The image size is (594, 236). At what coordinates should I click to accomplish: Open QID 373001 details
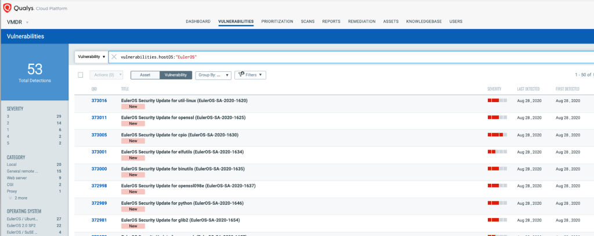coord(99,152)
